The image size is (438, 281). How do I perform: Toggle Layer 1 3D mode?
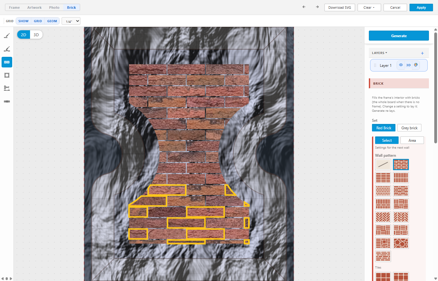[408, 65]
